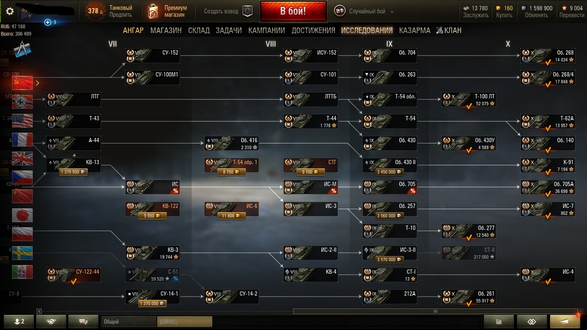Open the statistics bar chart icon
This screenshot has height=330, width=587.
[x=499, y=321]
